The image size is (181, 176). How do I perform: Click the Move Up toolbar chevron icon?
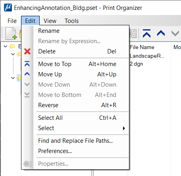pyautogui.click(x=161, y=33)
